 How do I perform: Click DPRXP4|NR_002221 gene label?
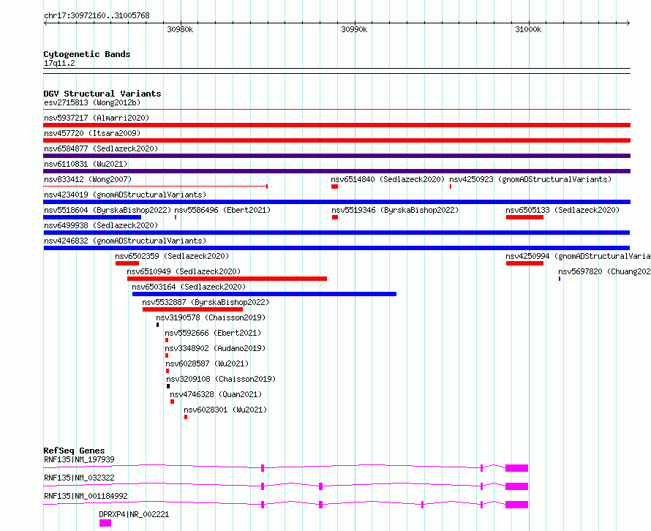pyautogui.click(x=134, y=514)
